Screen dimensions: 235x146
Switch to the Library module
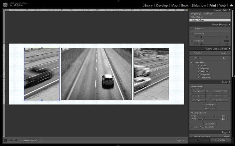(x=147, y=6)
